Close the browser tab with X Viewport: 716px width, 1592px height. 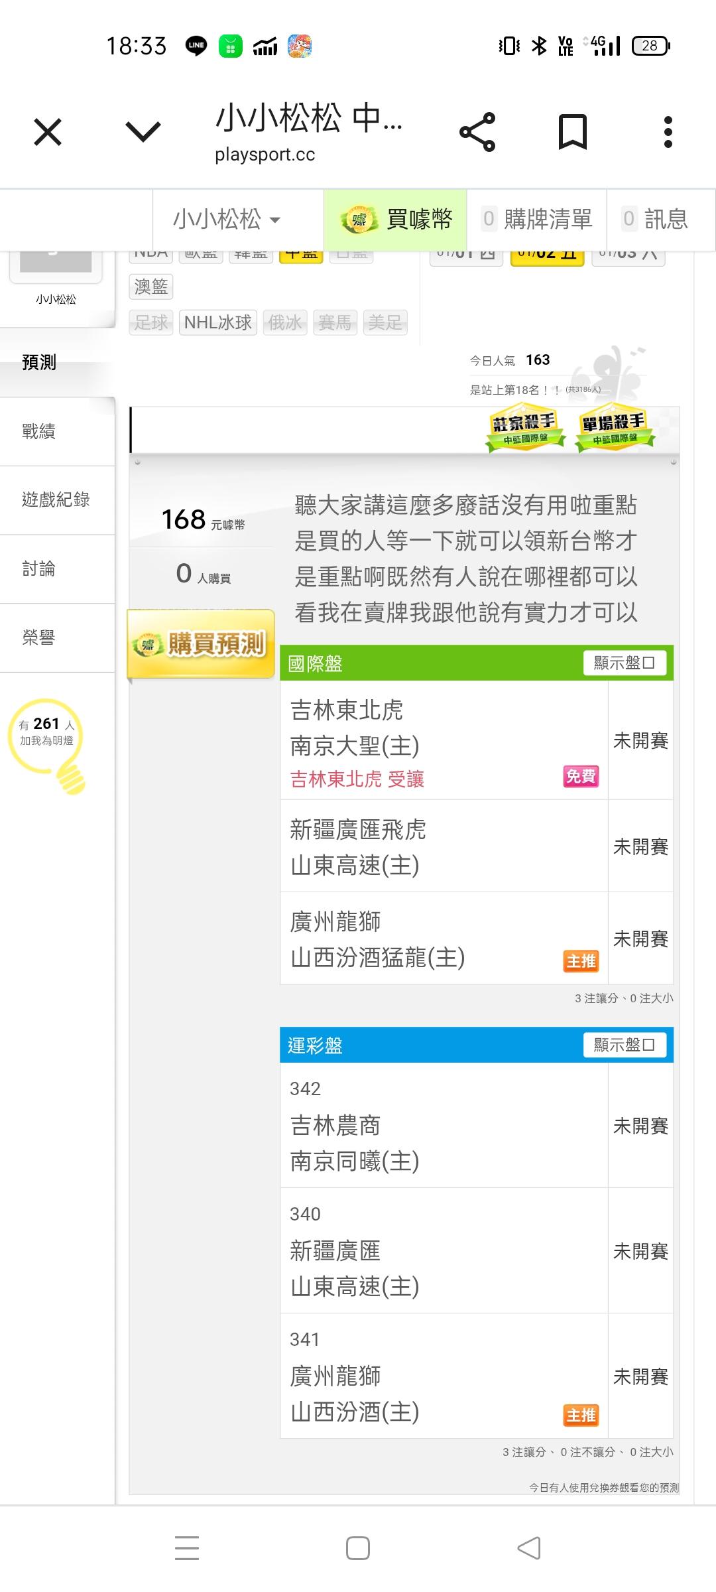coord(48,131)
